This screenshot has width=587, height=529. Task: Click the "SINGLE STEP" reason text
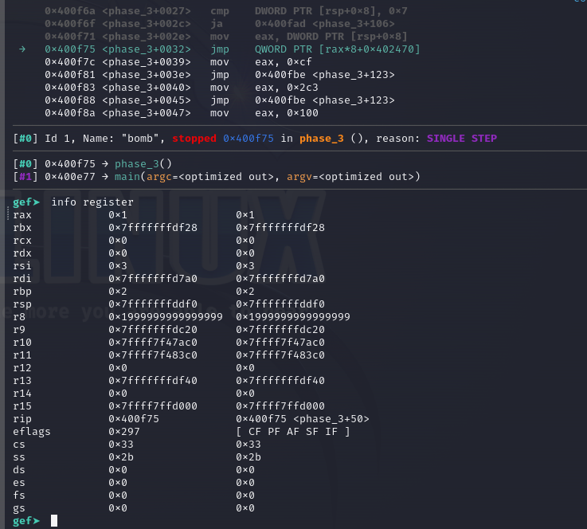coord(461,139)
